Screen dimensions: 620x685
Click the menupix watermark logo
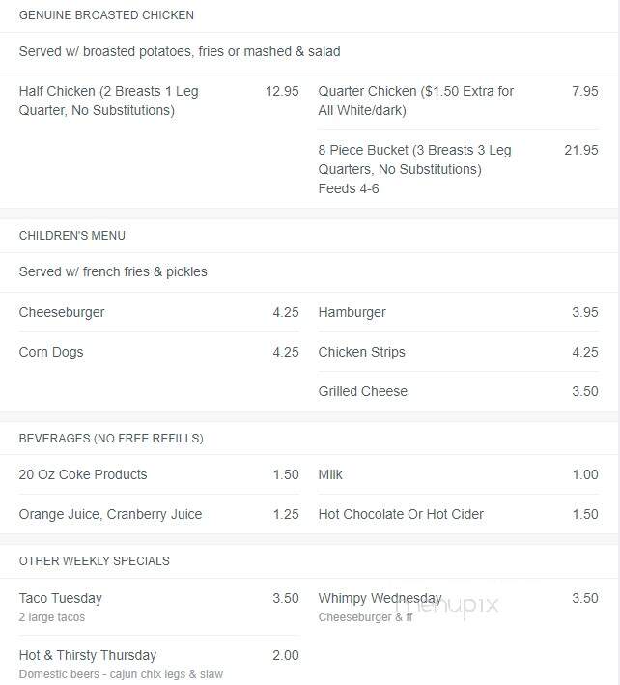click(x=446, y=606)
